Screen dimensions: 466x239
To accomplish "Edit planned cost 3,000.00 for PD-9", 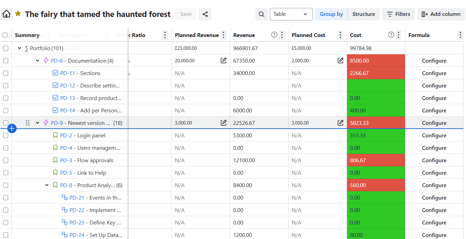I will coord(340,123).
